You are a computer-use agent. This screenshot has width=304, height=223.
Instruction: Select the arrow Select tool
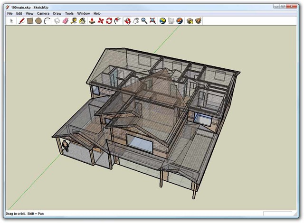[11, 21]
